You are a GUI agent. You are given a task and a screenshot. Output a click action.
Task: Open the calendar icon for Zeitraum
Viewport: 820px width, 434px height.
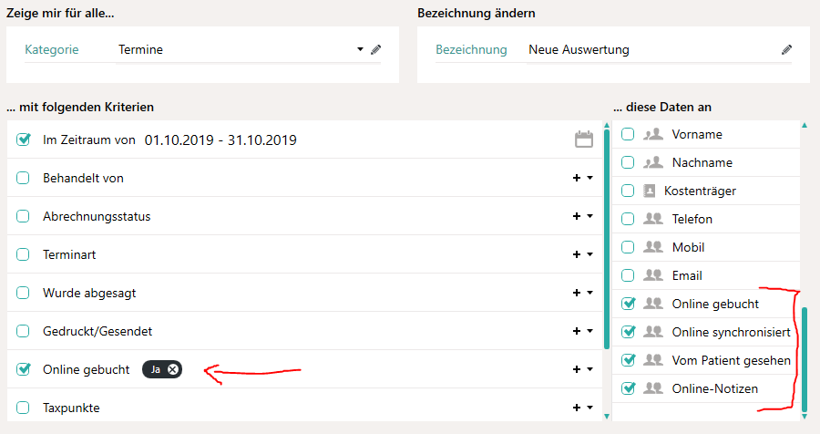[584, 139]
